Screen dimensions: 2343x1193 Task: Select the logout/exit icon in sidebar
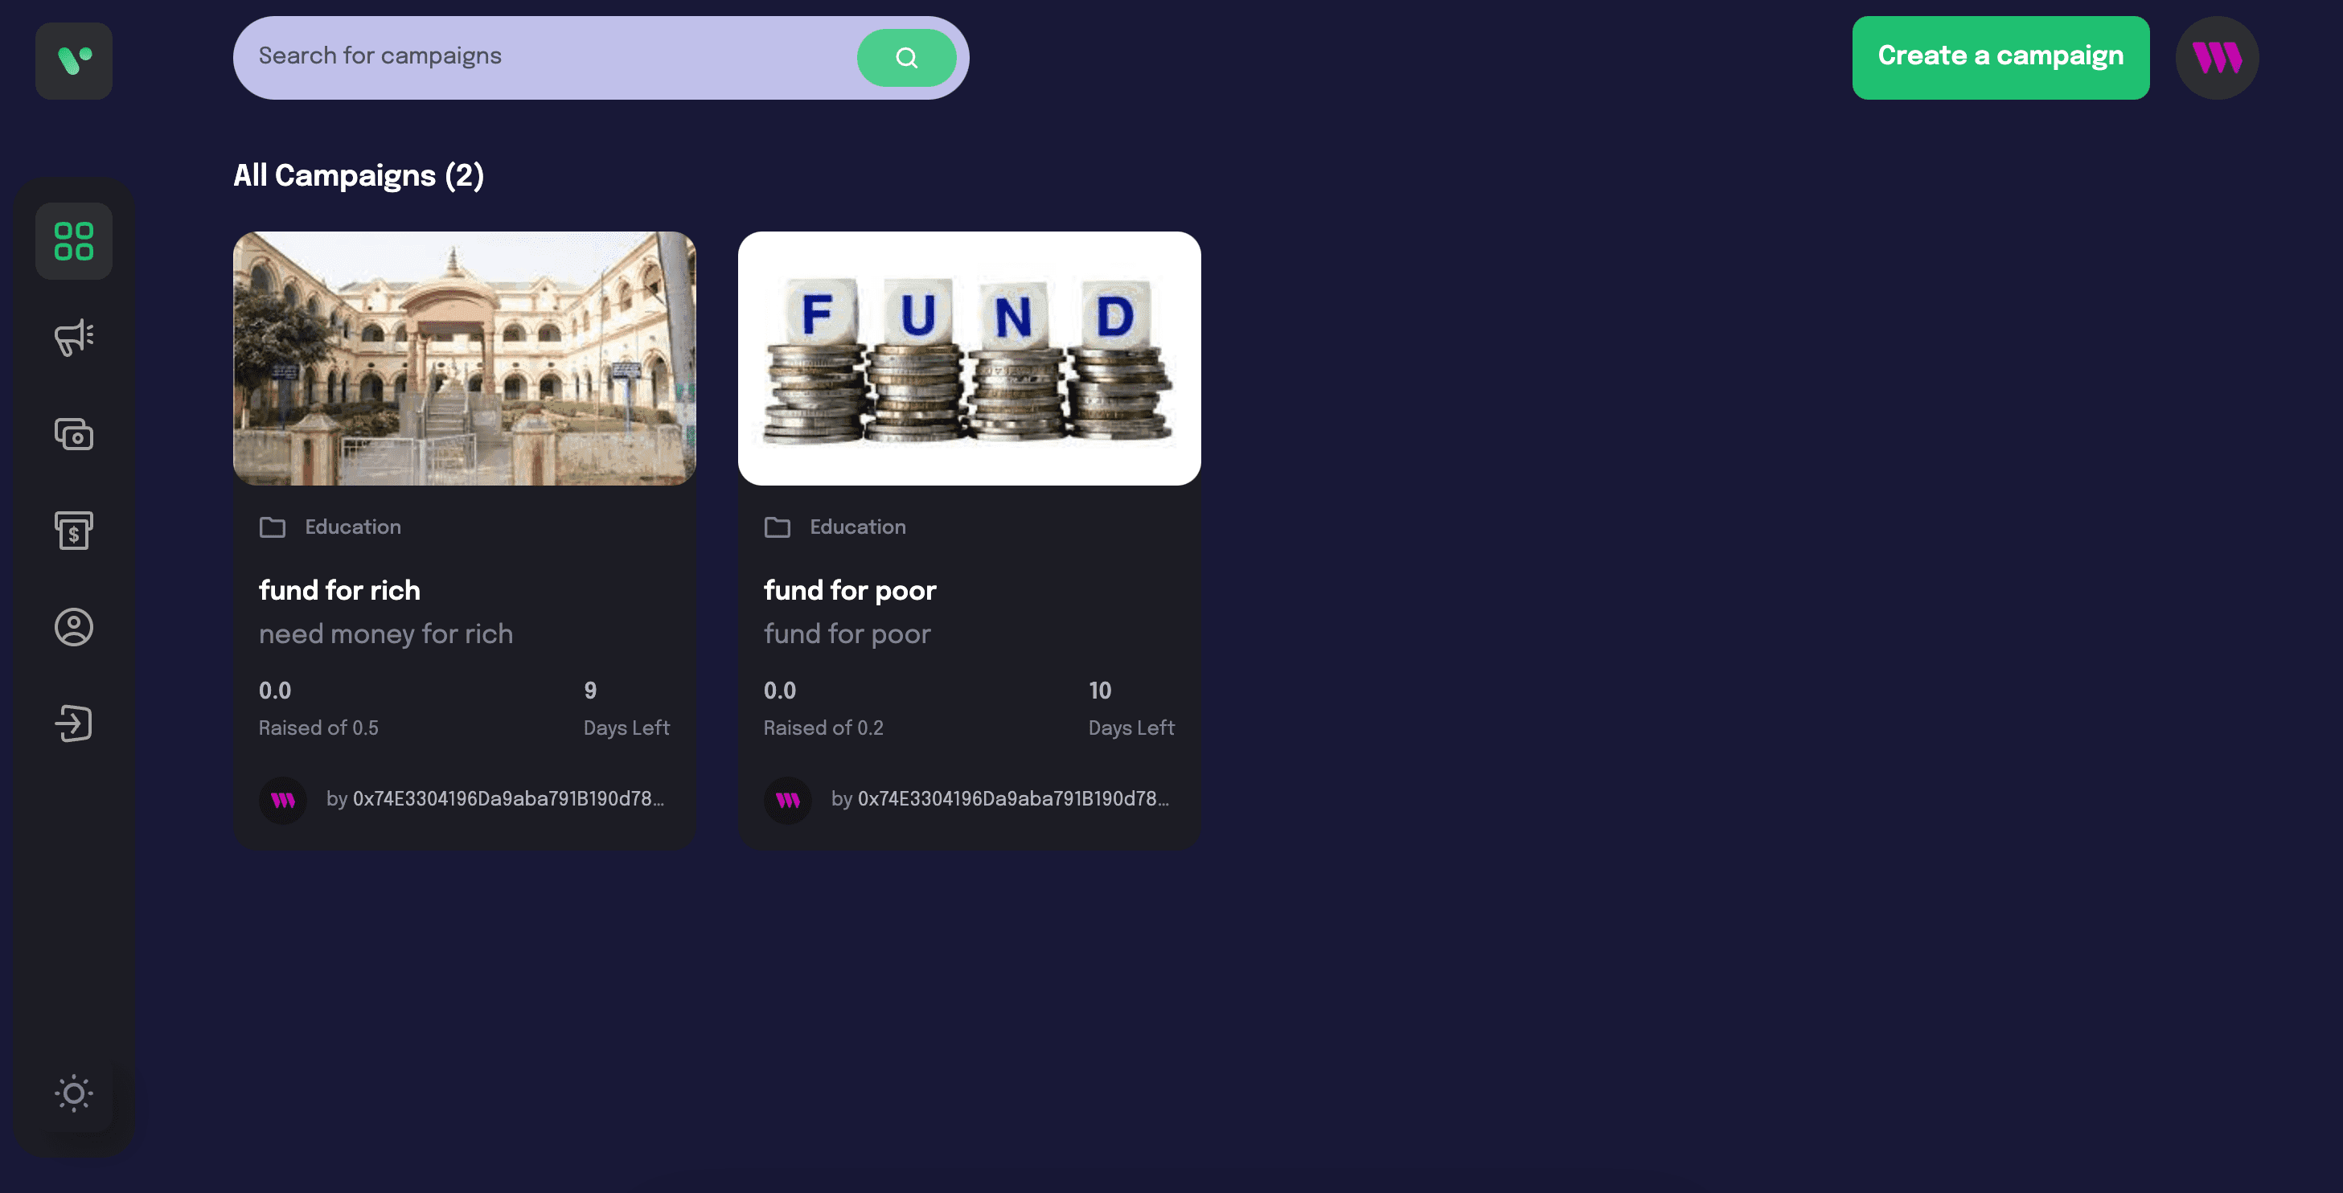(x=72, y=724)
